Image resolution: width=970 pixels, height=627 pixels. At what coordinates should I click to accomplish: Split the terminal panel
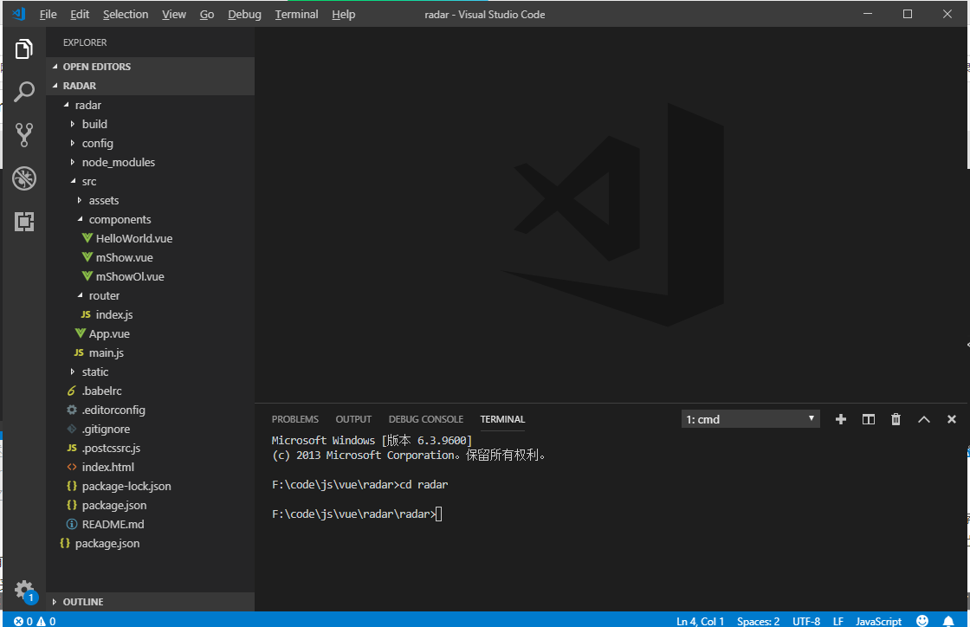(x=869, y=419)
